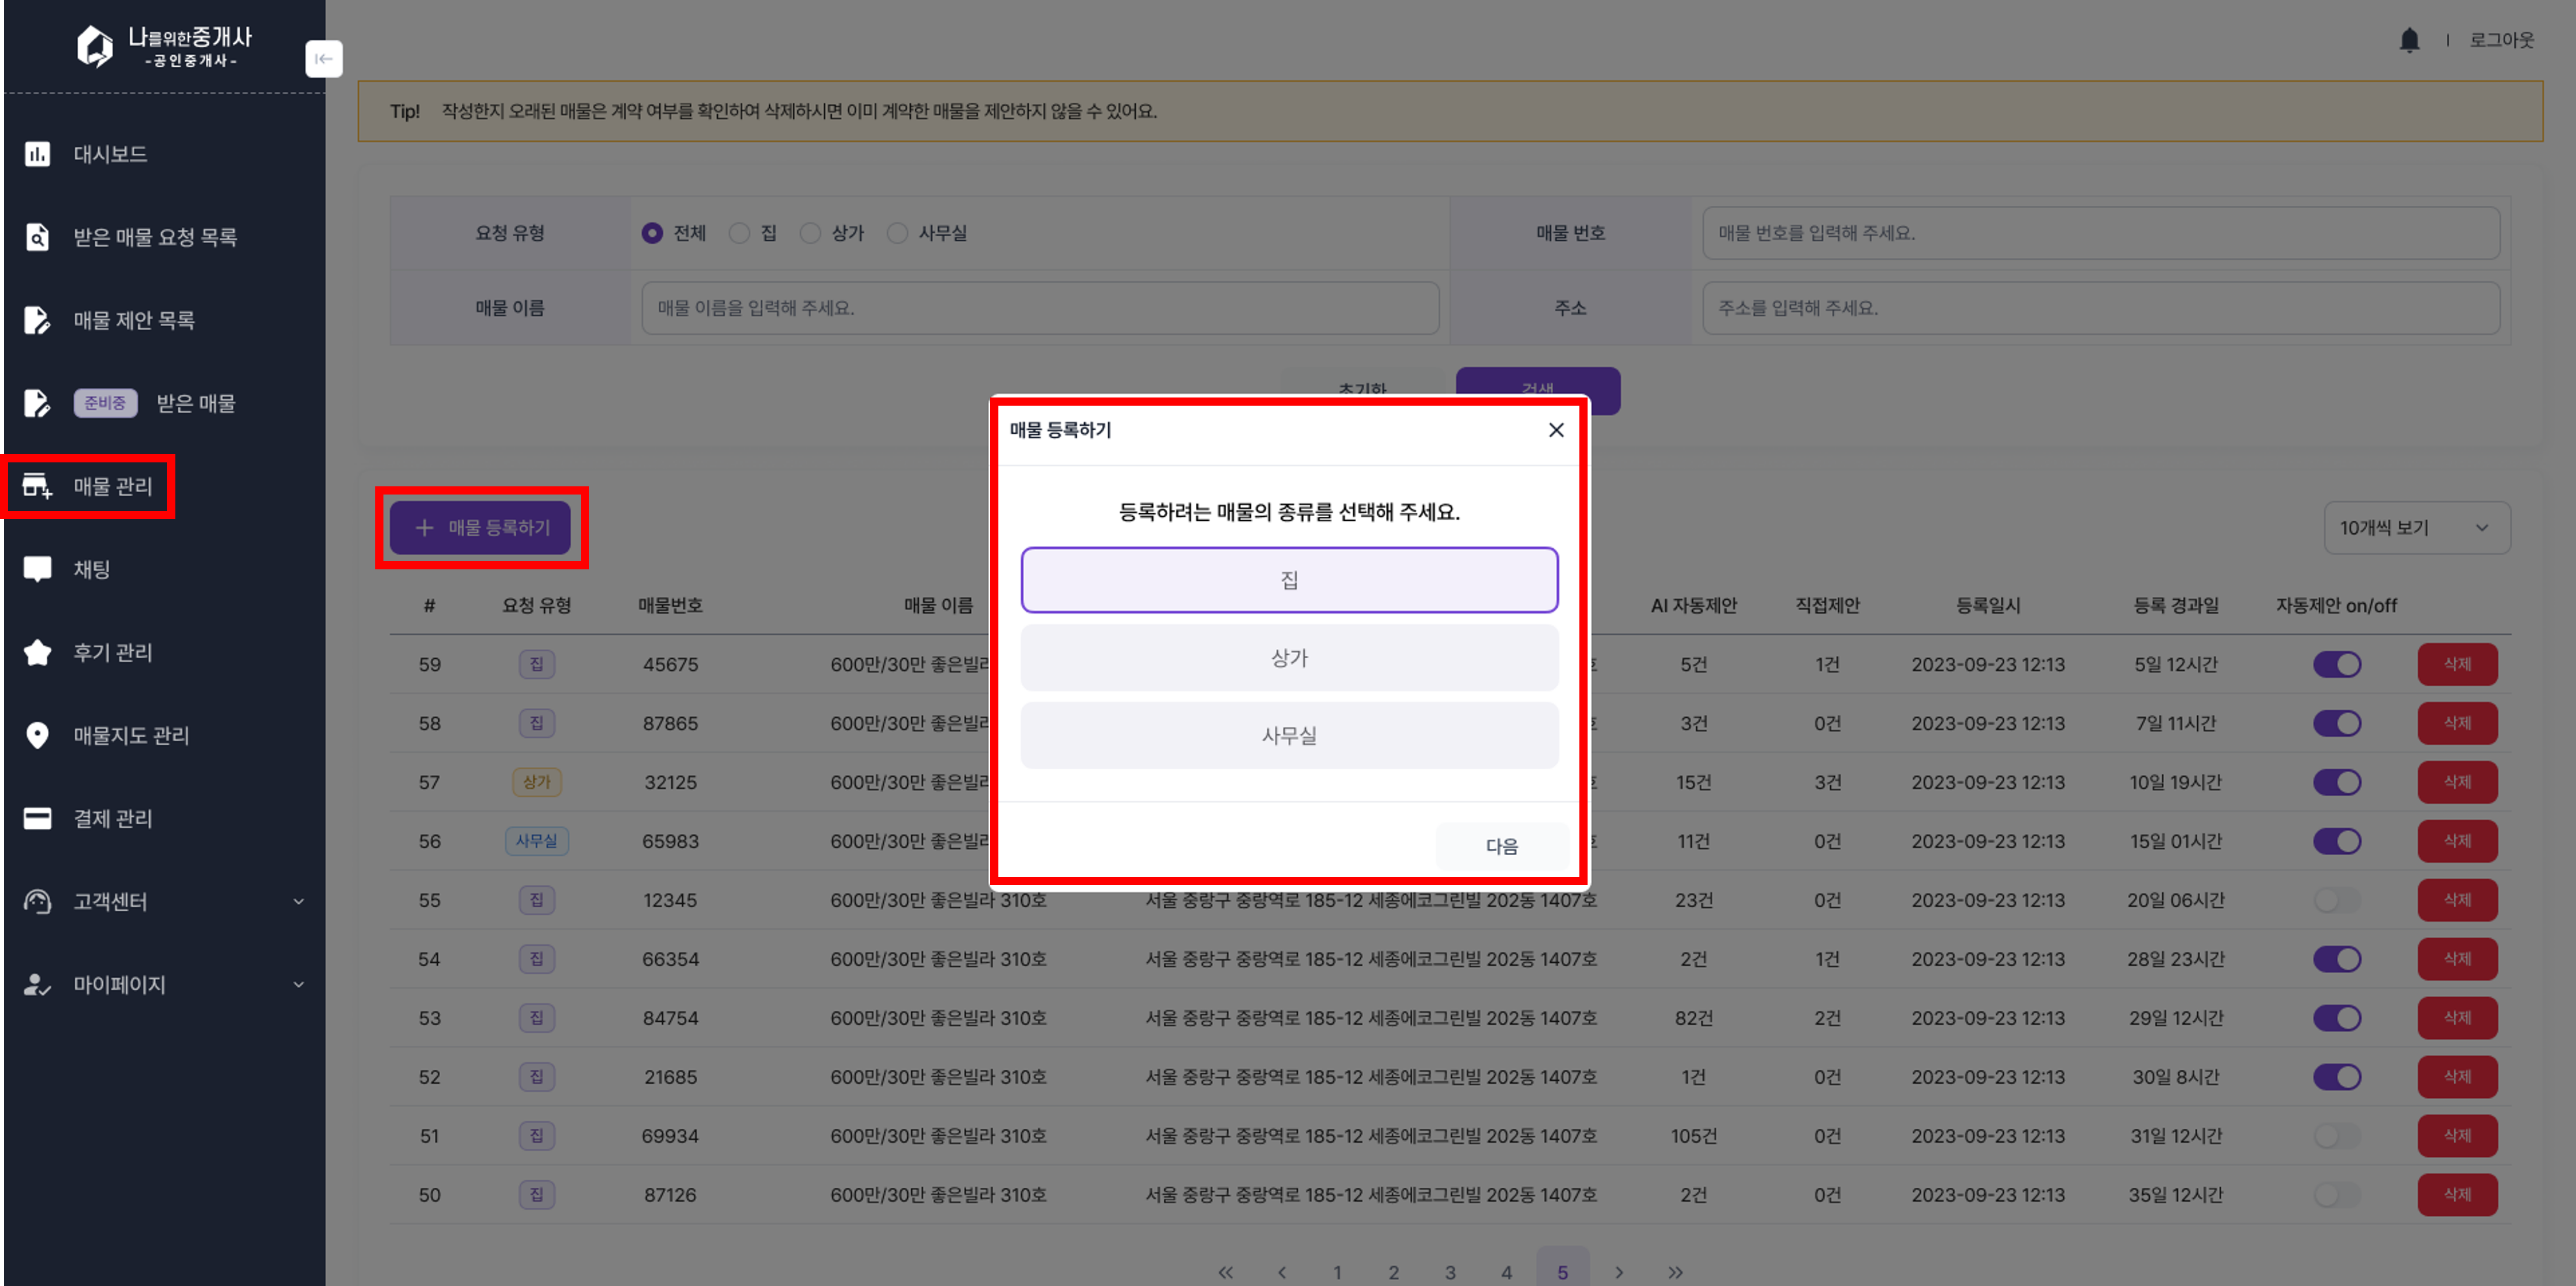
Task: Click the 집 type badge in row 59
Action: [537, 664]
